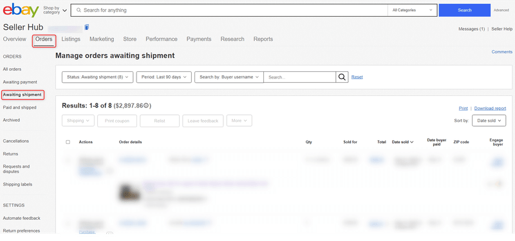Expand the More actions dropdown

pyautogui.click(x=239, y=121)
